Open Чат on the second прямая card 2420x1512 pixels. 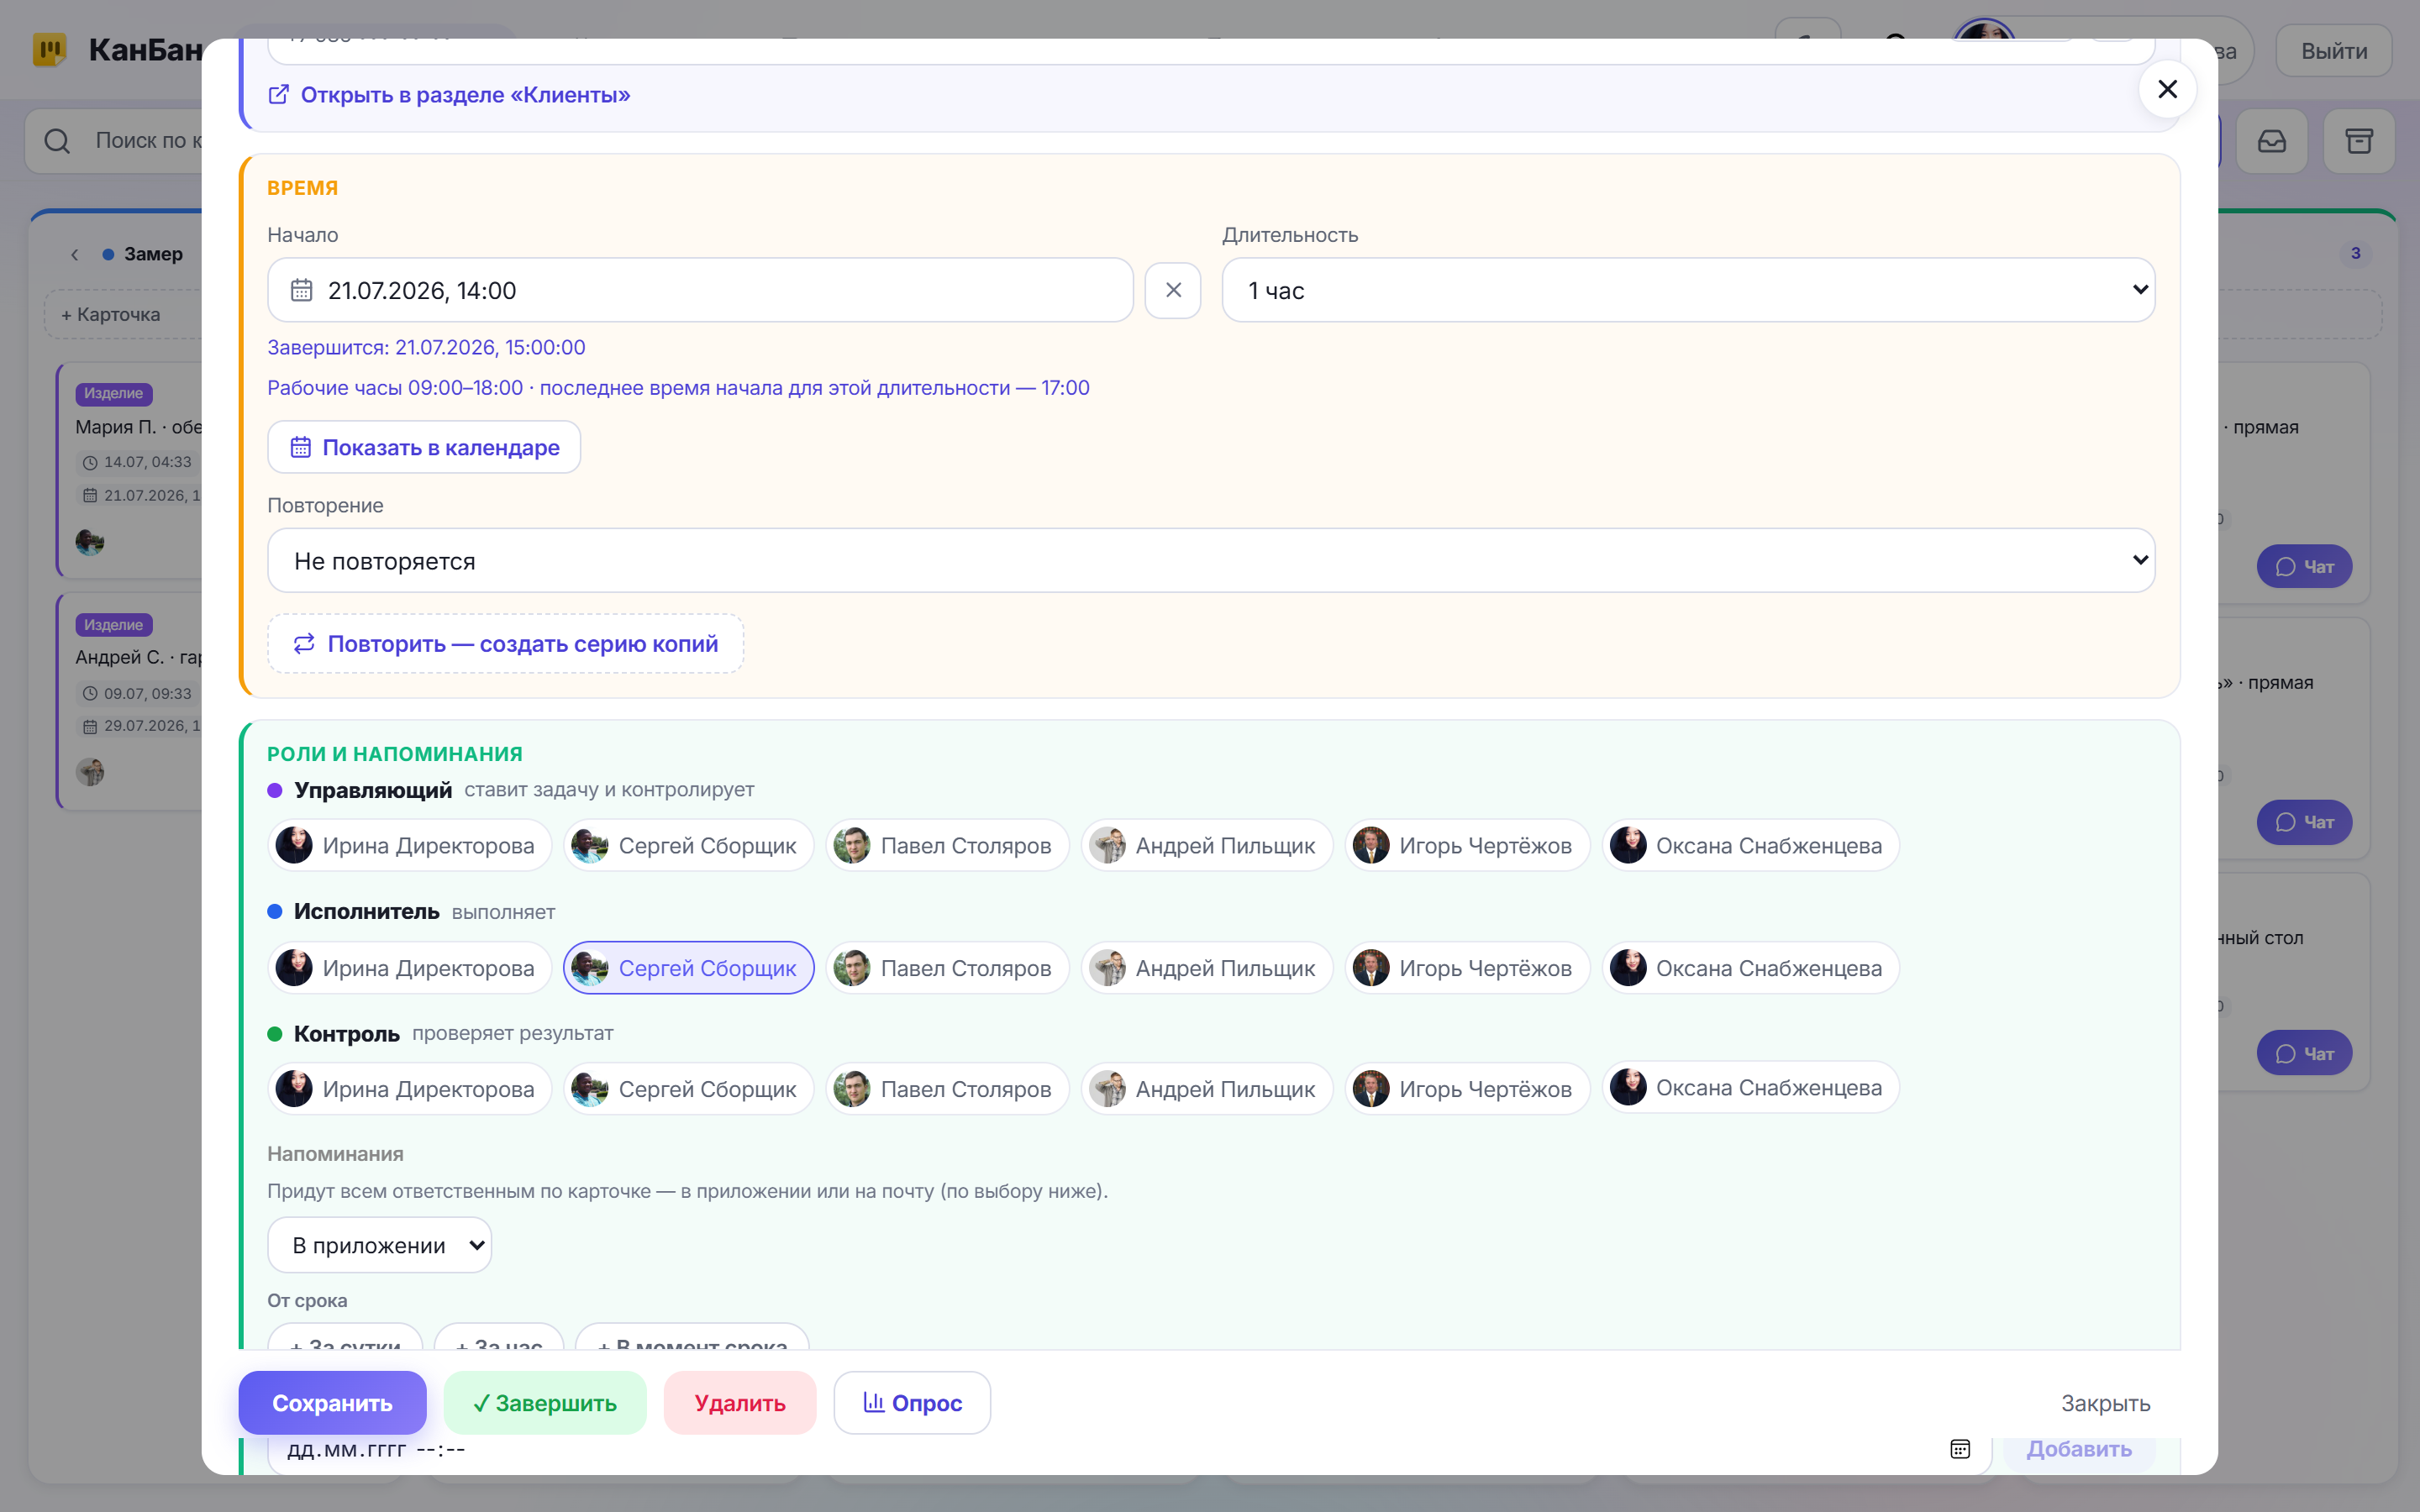pos(2304,822)
